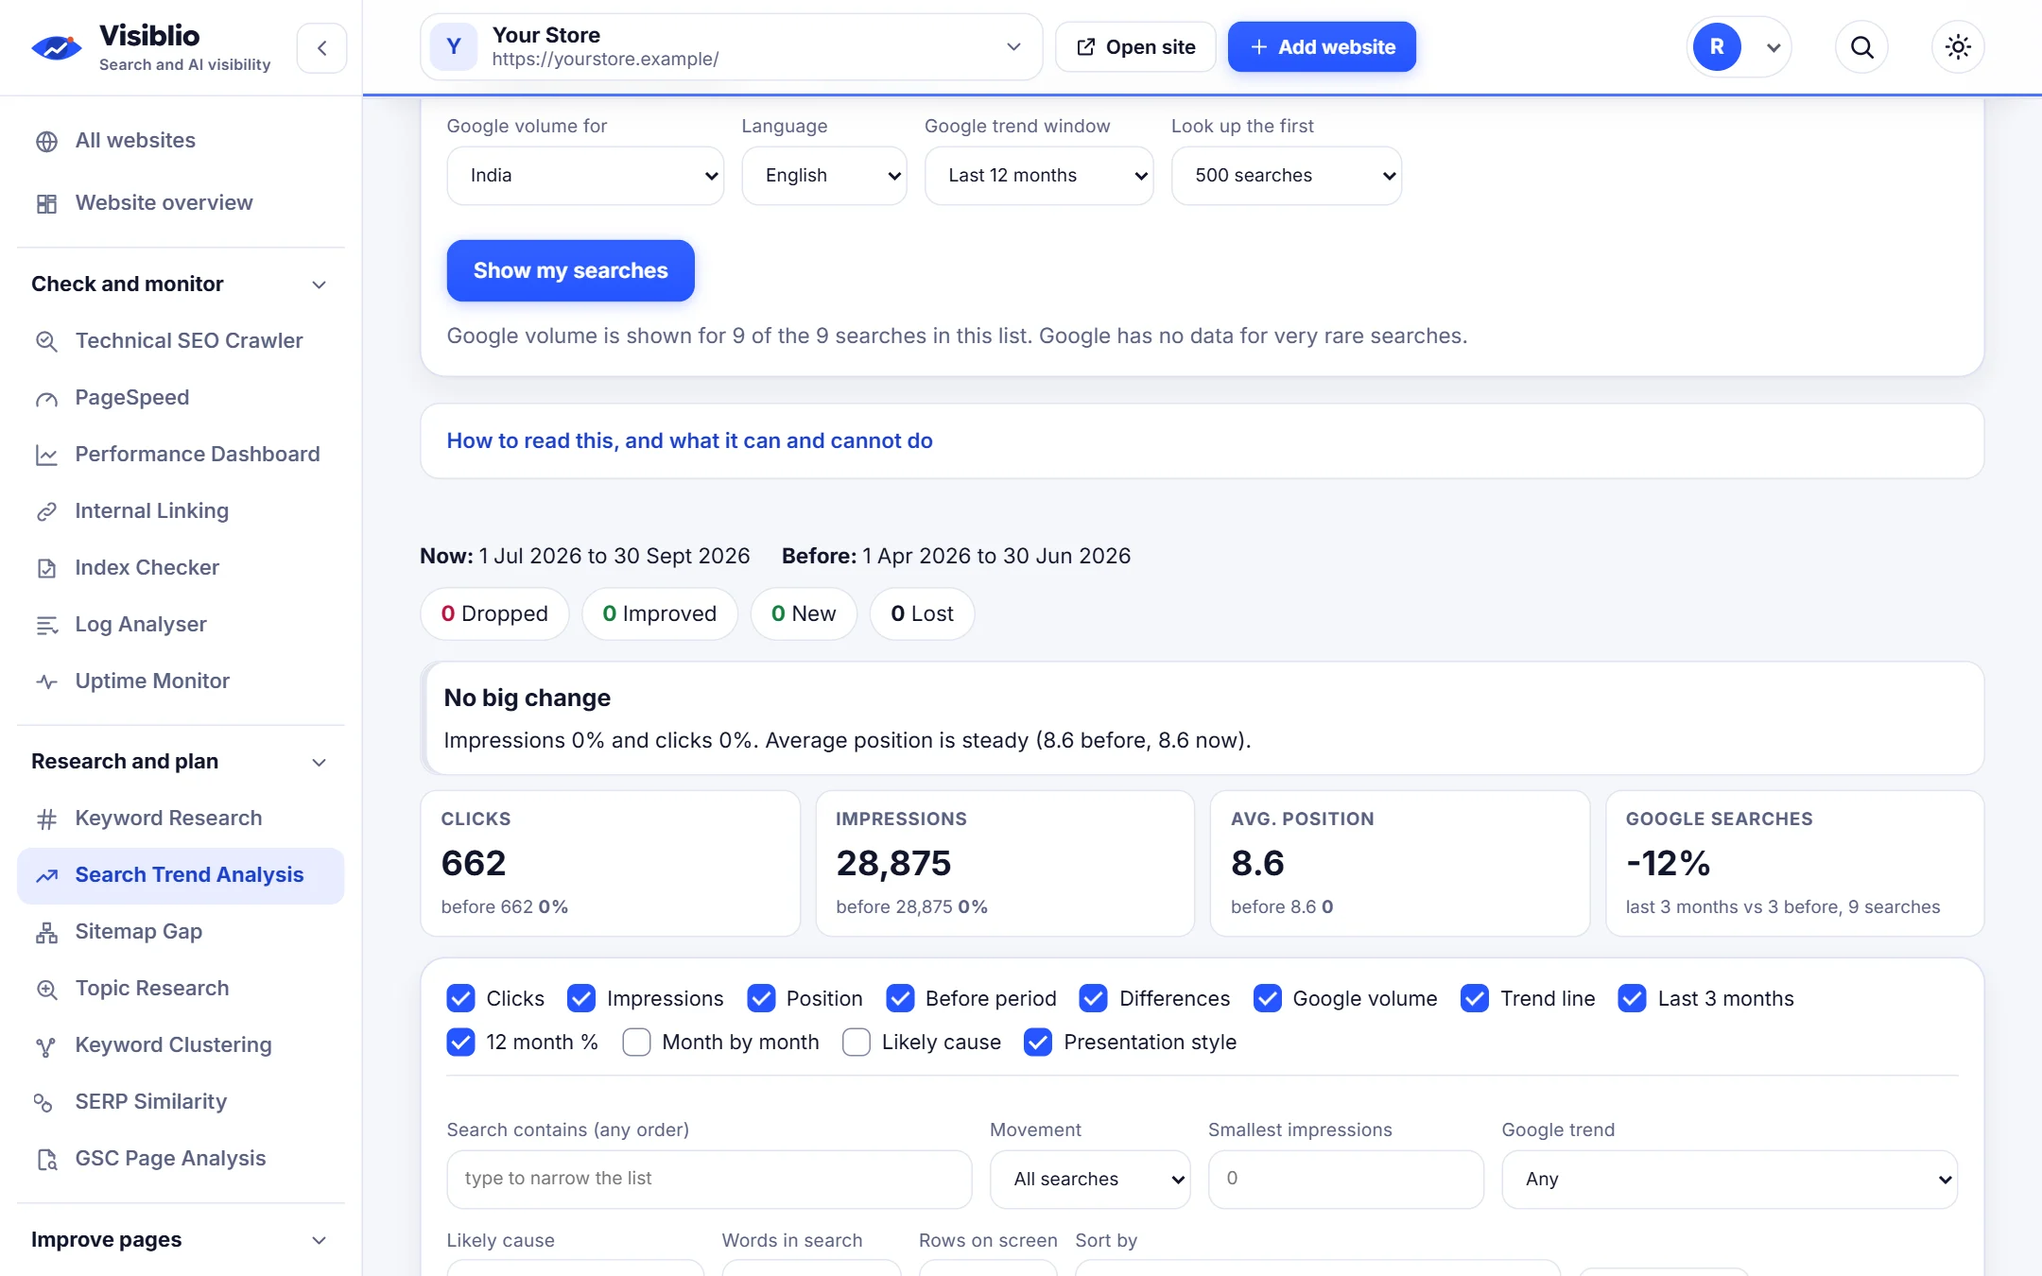Click the Visiblio logo icon
The height and width of the screenshot is (1276, 2042).
[57, 47]
